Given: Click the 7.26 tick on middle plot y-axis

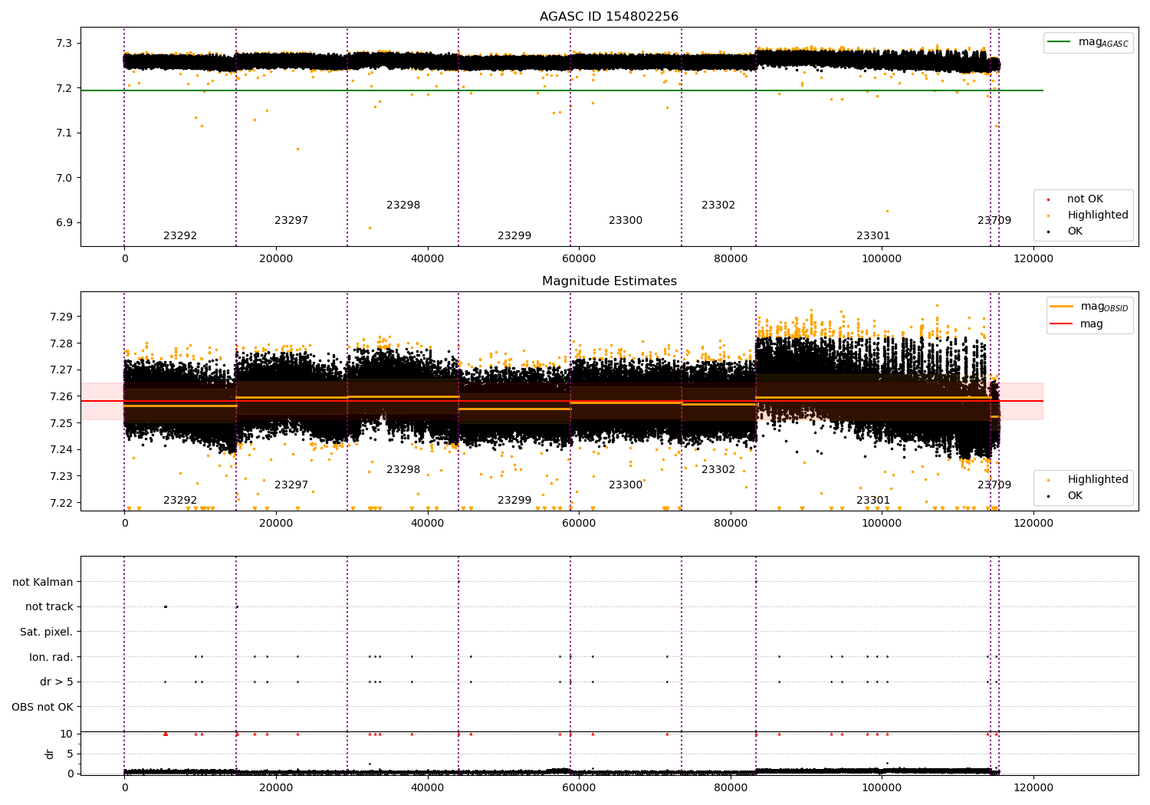Looking at the screenshot, I should click(61, 397).
